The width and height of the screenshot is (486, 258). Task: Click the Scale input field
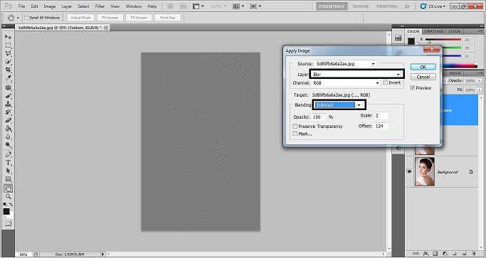381,116
